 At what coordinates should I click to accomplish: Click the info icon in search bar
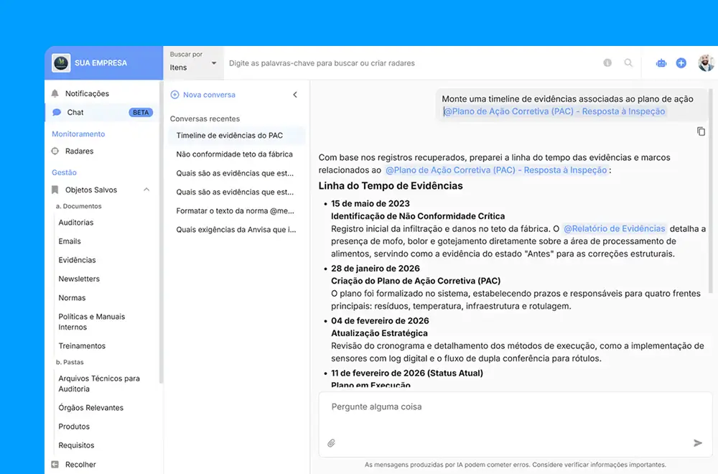click(x=607, y=62)
